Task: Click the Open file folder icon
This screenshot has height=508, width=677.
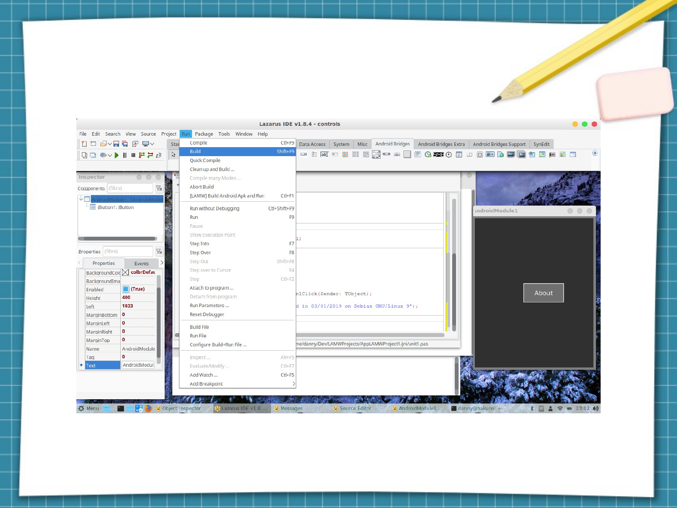Action: point(103,144)
